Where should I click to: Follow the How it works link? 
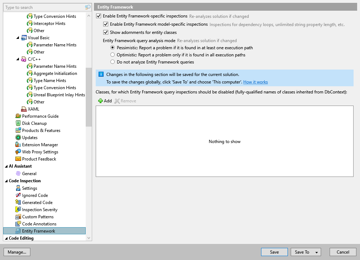click(256, 82)
